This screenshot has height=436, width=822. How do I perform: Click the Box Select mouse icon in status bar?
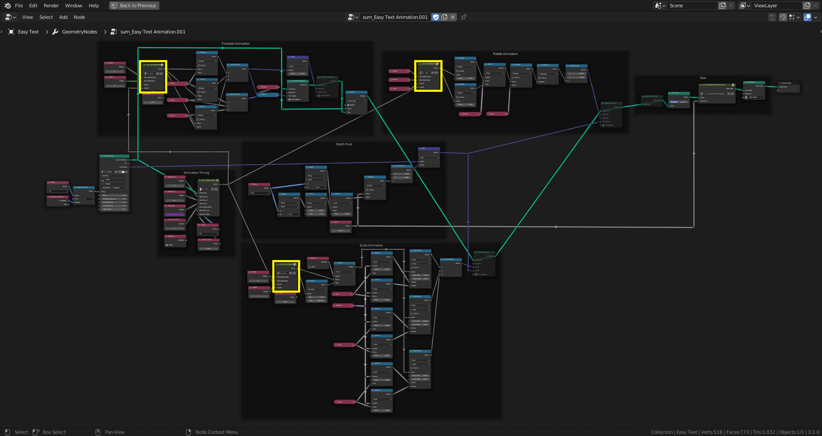[x=36, y=432]
